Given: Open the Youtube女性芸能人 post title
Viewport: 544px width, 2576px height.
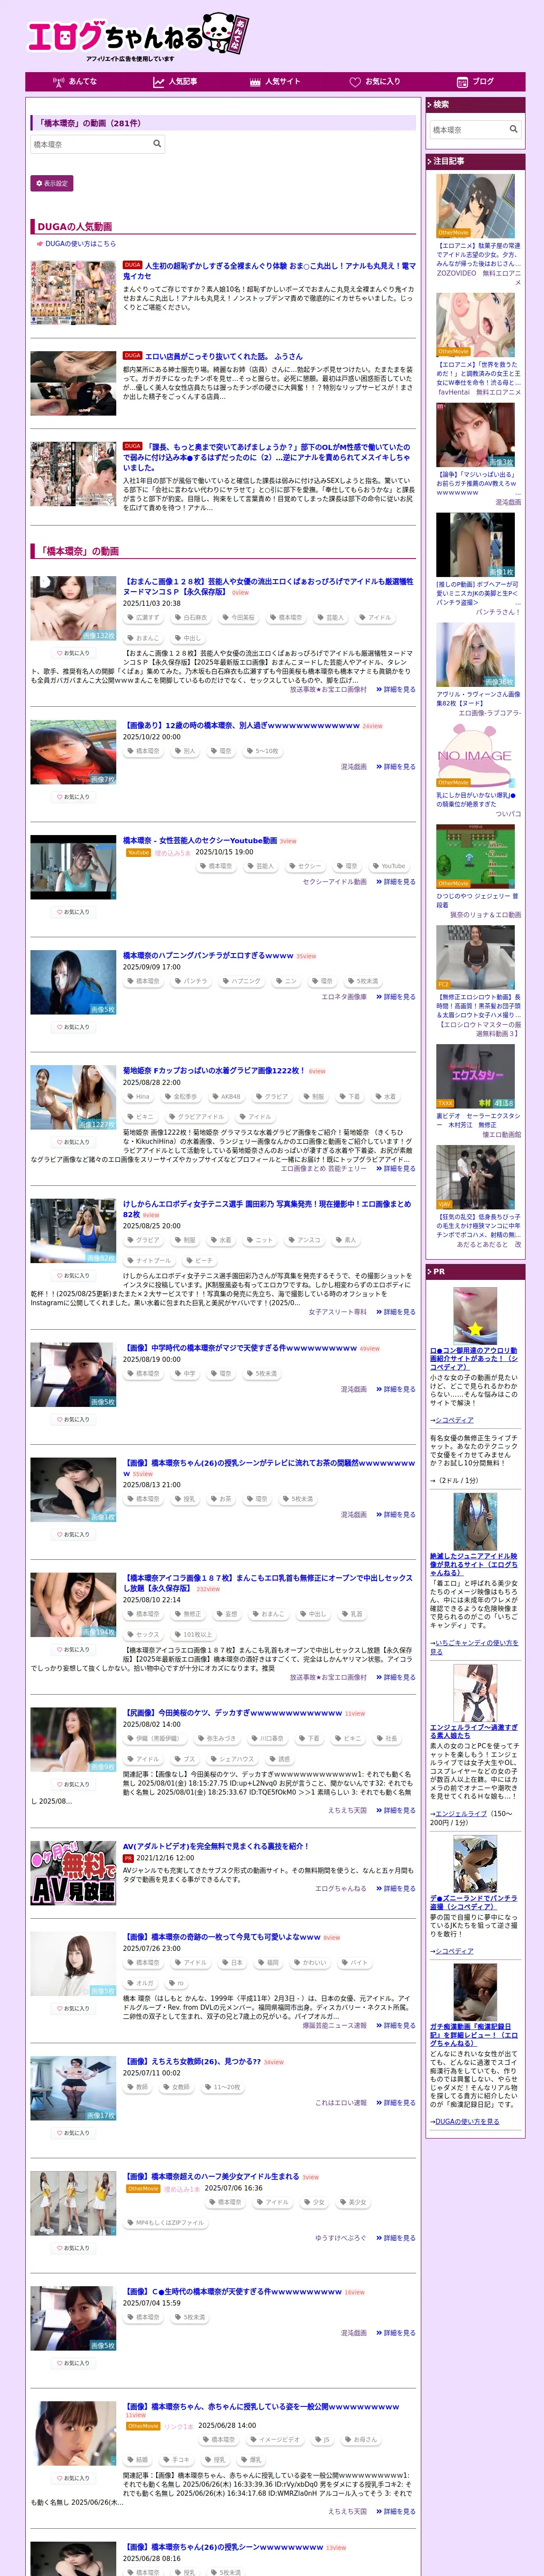Looking at the screenshot, I should [x=200, y=840].
